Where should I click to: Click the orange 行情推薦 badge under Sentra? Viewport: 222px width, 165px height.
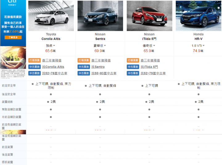tap(84, 60)
